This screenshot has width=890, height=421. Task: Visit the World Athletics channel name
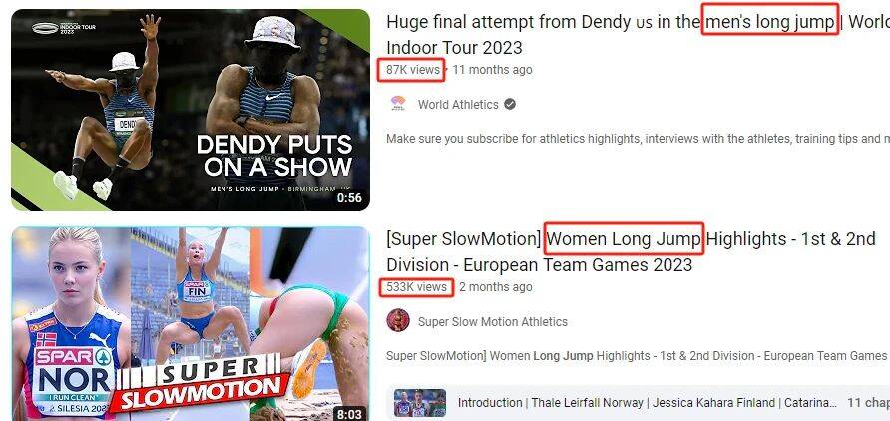458,105
